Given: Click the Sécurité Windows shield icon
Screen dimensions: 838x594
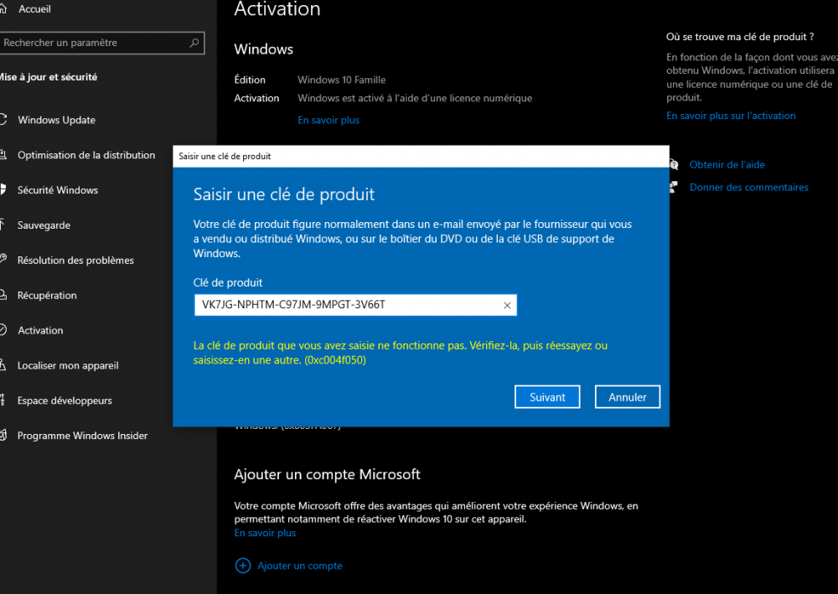Looking at the screenshot, I should 3,190.
